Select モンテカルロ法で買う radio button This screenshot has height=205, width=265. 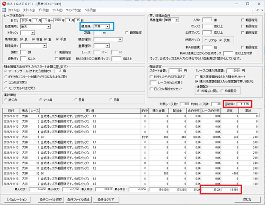6,88
